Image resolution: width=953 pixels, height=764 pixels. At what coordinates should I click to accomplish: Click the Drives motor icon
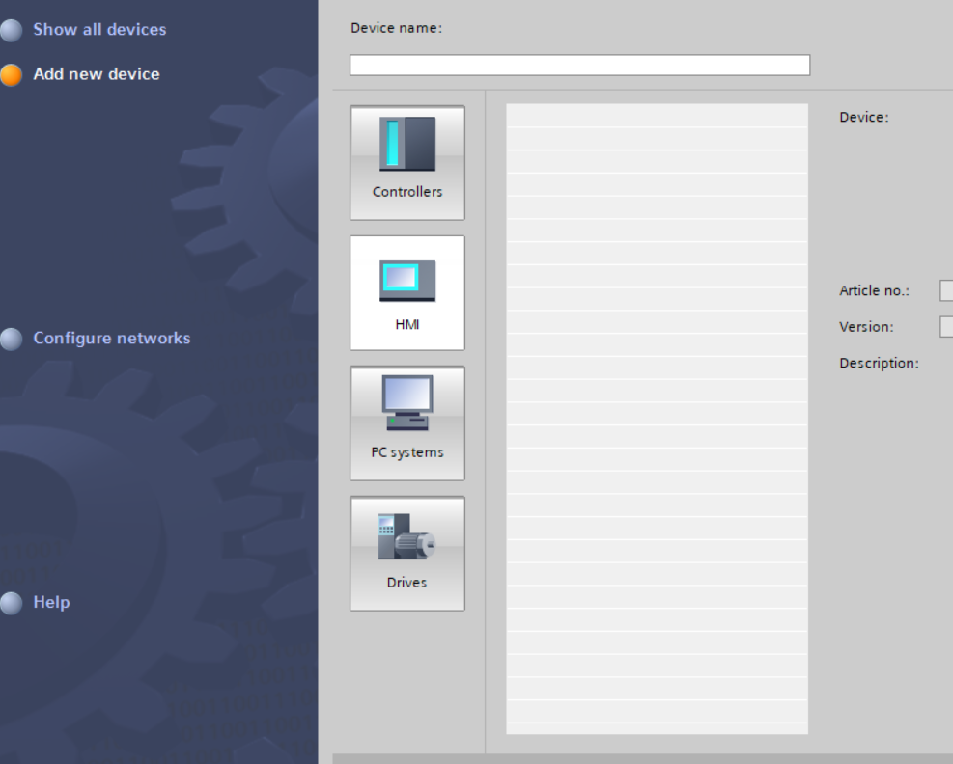[x=406, y=536]
